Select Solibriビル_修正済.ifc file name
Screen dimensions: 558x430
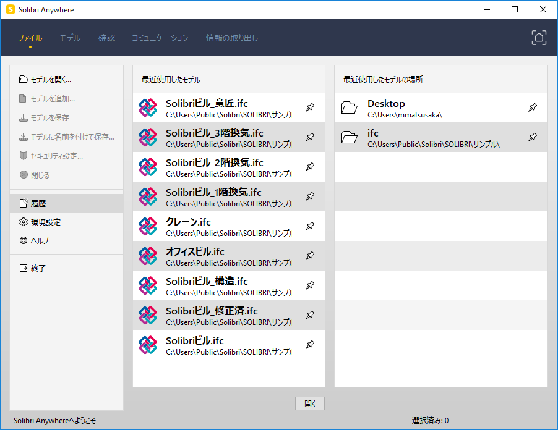click(212, 311)
